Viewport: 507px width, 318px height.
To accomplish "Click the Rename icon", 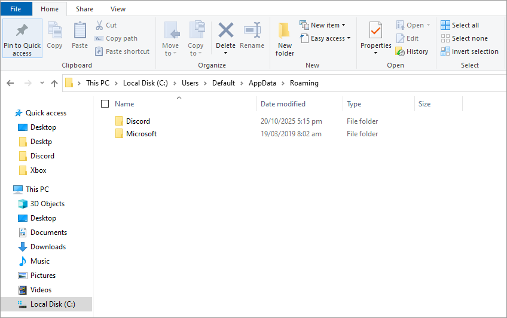I will 252,30.
